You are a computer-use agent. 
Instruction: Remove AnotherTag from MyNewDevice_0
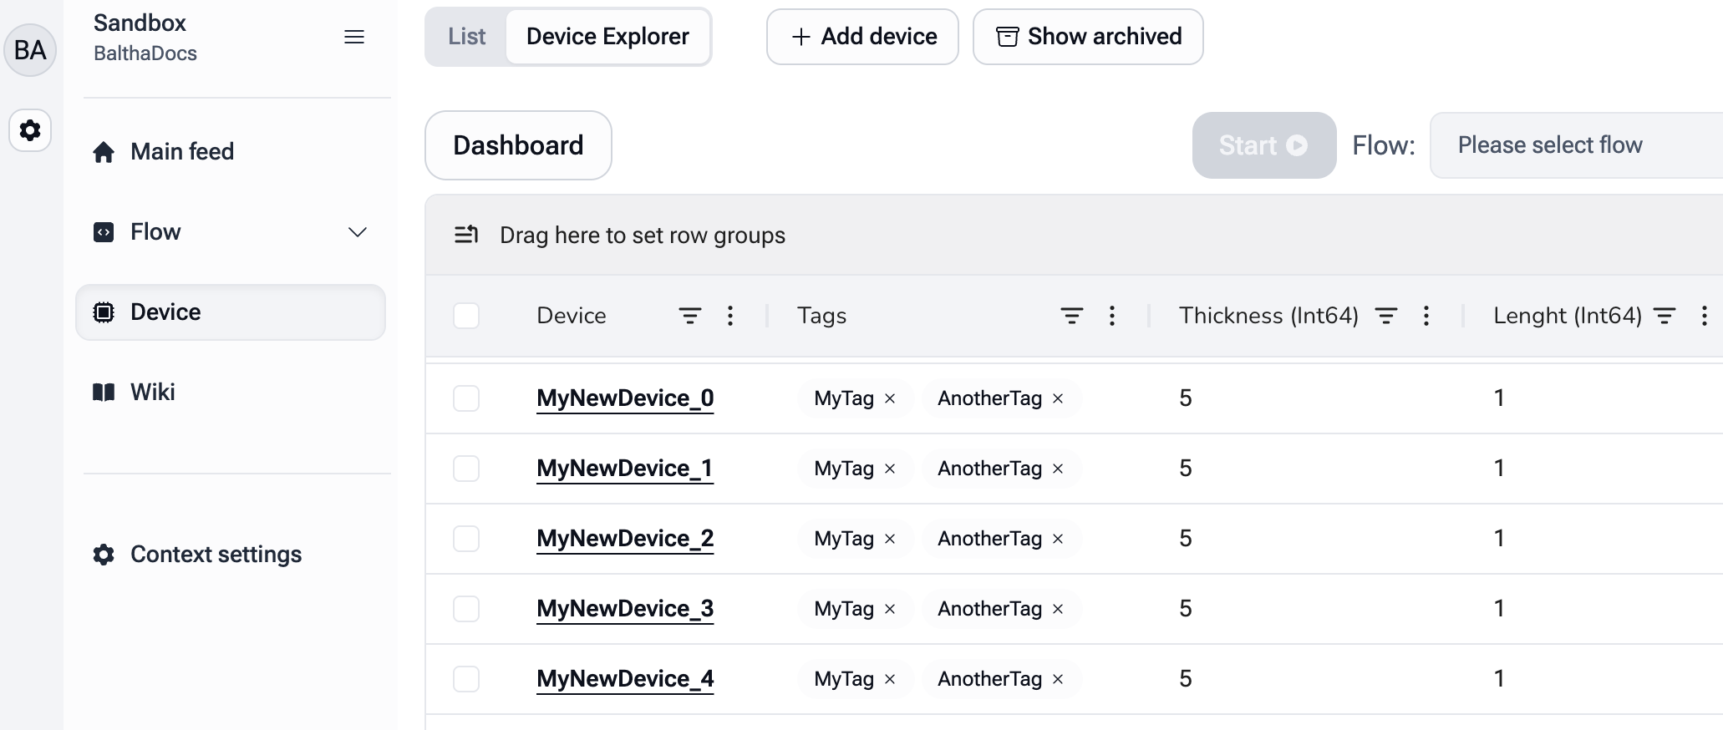pyautogui.click(x=1058, y=398)
